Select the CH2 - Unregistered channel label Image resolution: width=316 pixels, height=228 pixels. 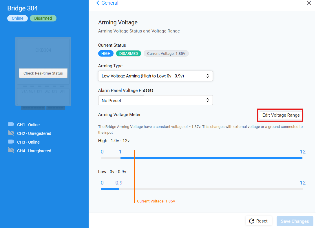[34, 133]
